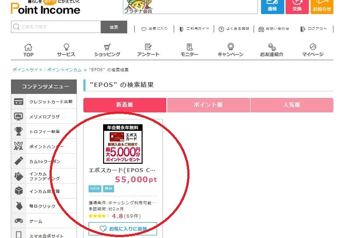Open the アンケート survey icon
Image resolution: width=340 pixels, height=238 pixels.
tap(148, 47)
